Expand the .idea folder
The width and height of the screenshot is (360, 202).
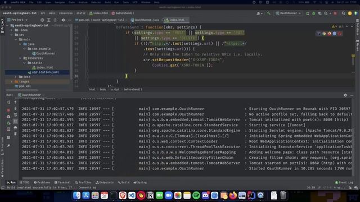pyautogui.click(x=11, y=30)
